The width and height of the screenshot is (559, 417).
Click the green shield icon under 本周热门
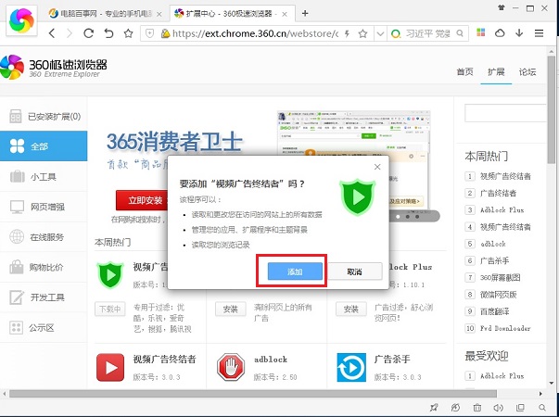point(110,275)
